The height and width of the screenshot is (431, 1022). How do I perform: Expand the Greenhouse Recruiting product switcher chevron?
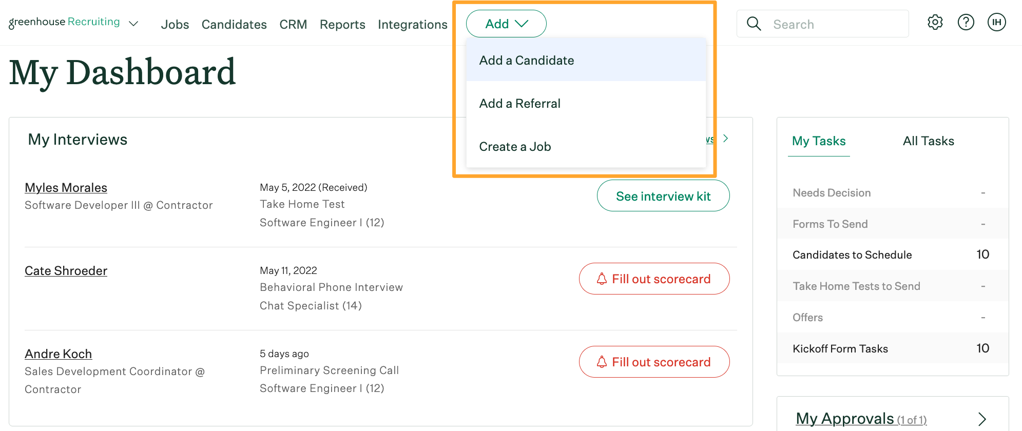point(133,24)
